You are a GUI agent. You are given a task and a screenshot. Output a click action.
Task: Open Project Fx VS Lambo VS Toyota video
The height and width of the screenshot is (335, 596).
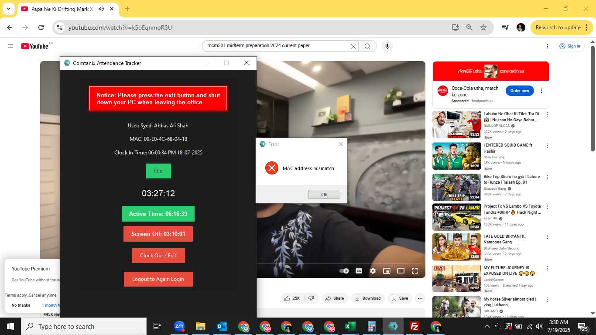click(457, 217)
